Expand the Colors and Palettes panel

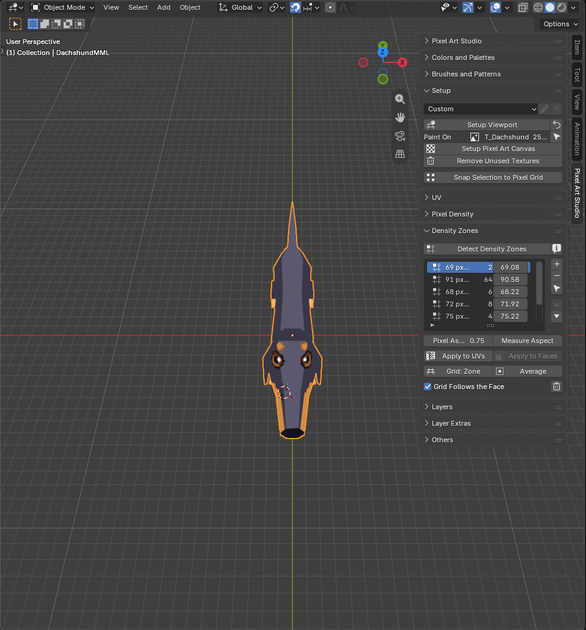(493, 57)
